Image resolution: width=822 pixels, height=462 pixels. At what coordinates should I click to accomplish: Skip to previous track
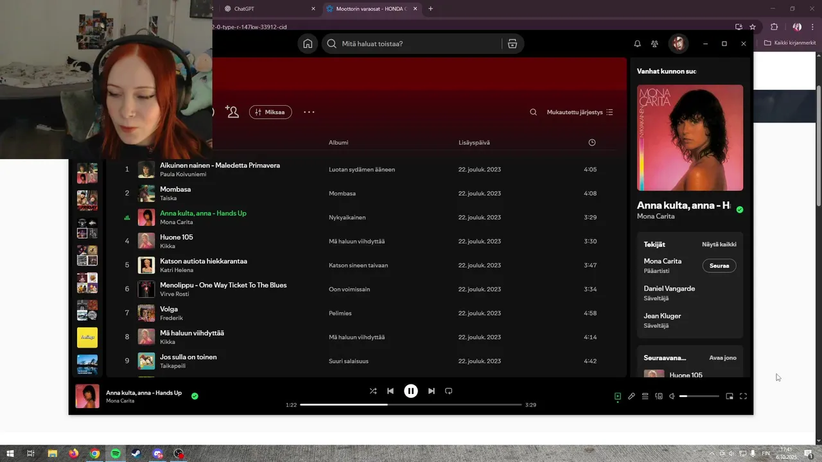tap(390, 391)
